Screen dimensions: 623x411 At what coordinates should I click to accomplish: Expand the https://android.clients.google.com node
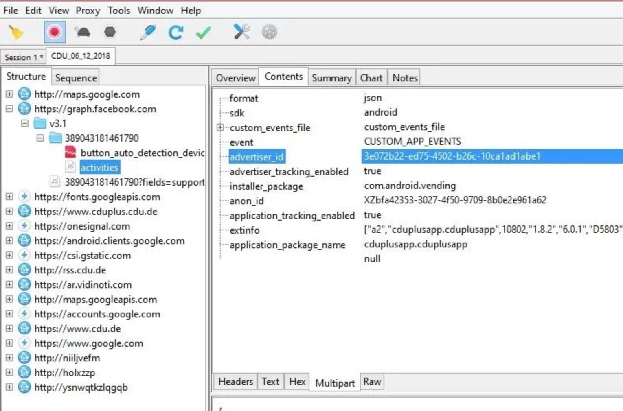coord(9,240)
